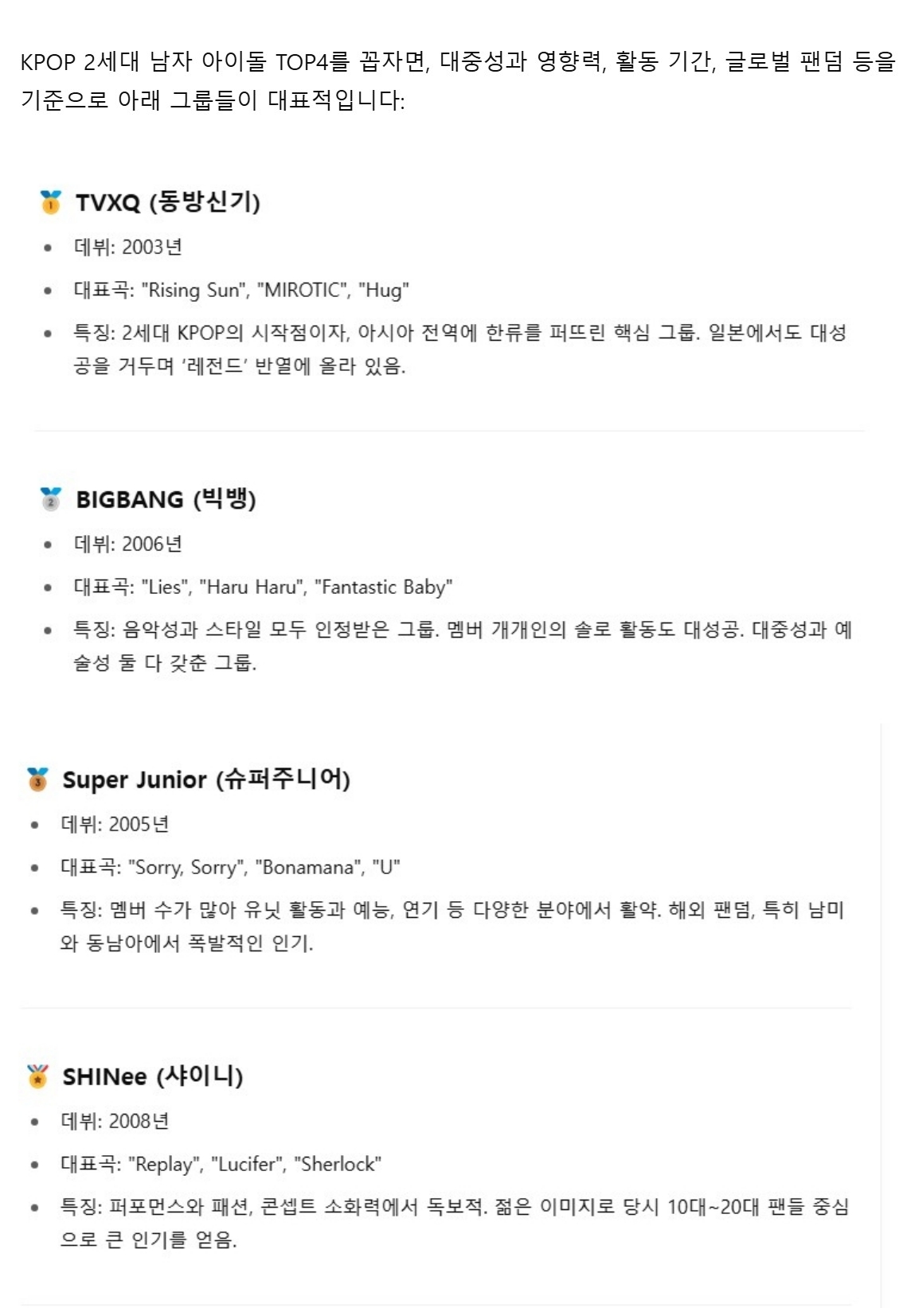The image size is (903, 1308).
Task: Click the "데뷔: 2003년" line under TVXQ
Action: click(x=128, y=248)
